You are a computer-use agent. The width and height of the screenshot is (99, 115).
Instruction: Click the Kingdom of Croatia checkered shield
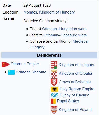[x=54, y=74]
